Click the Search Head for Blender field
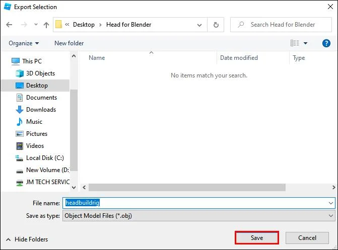Viewport: 338px width, 250px height. (x=281, y=25)
